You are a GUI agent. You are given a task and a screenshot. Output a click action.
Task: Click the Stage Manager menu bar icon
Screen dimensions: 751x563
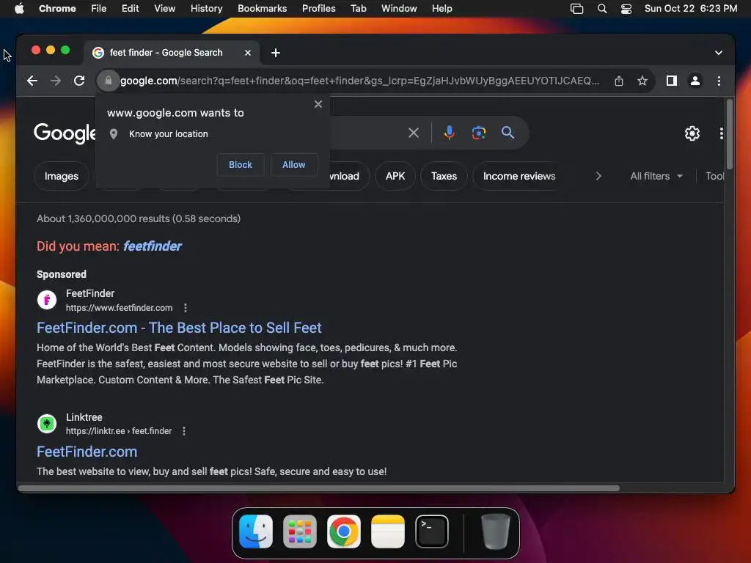(576, 9)
